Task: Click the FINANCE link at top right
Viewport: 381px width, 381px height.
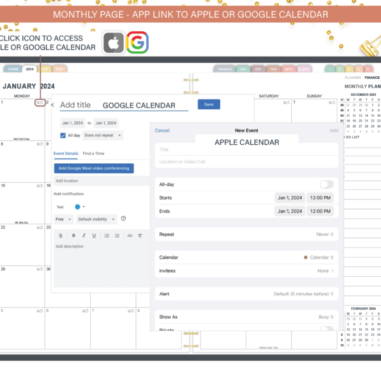Action: coord(371,77)
